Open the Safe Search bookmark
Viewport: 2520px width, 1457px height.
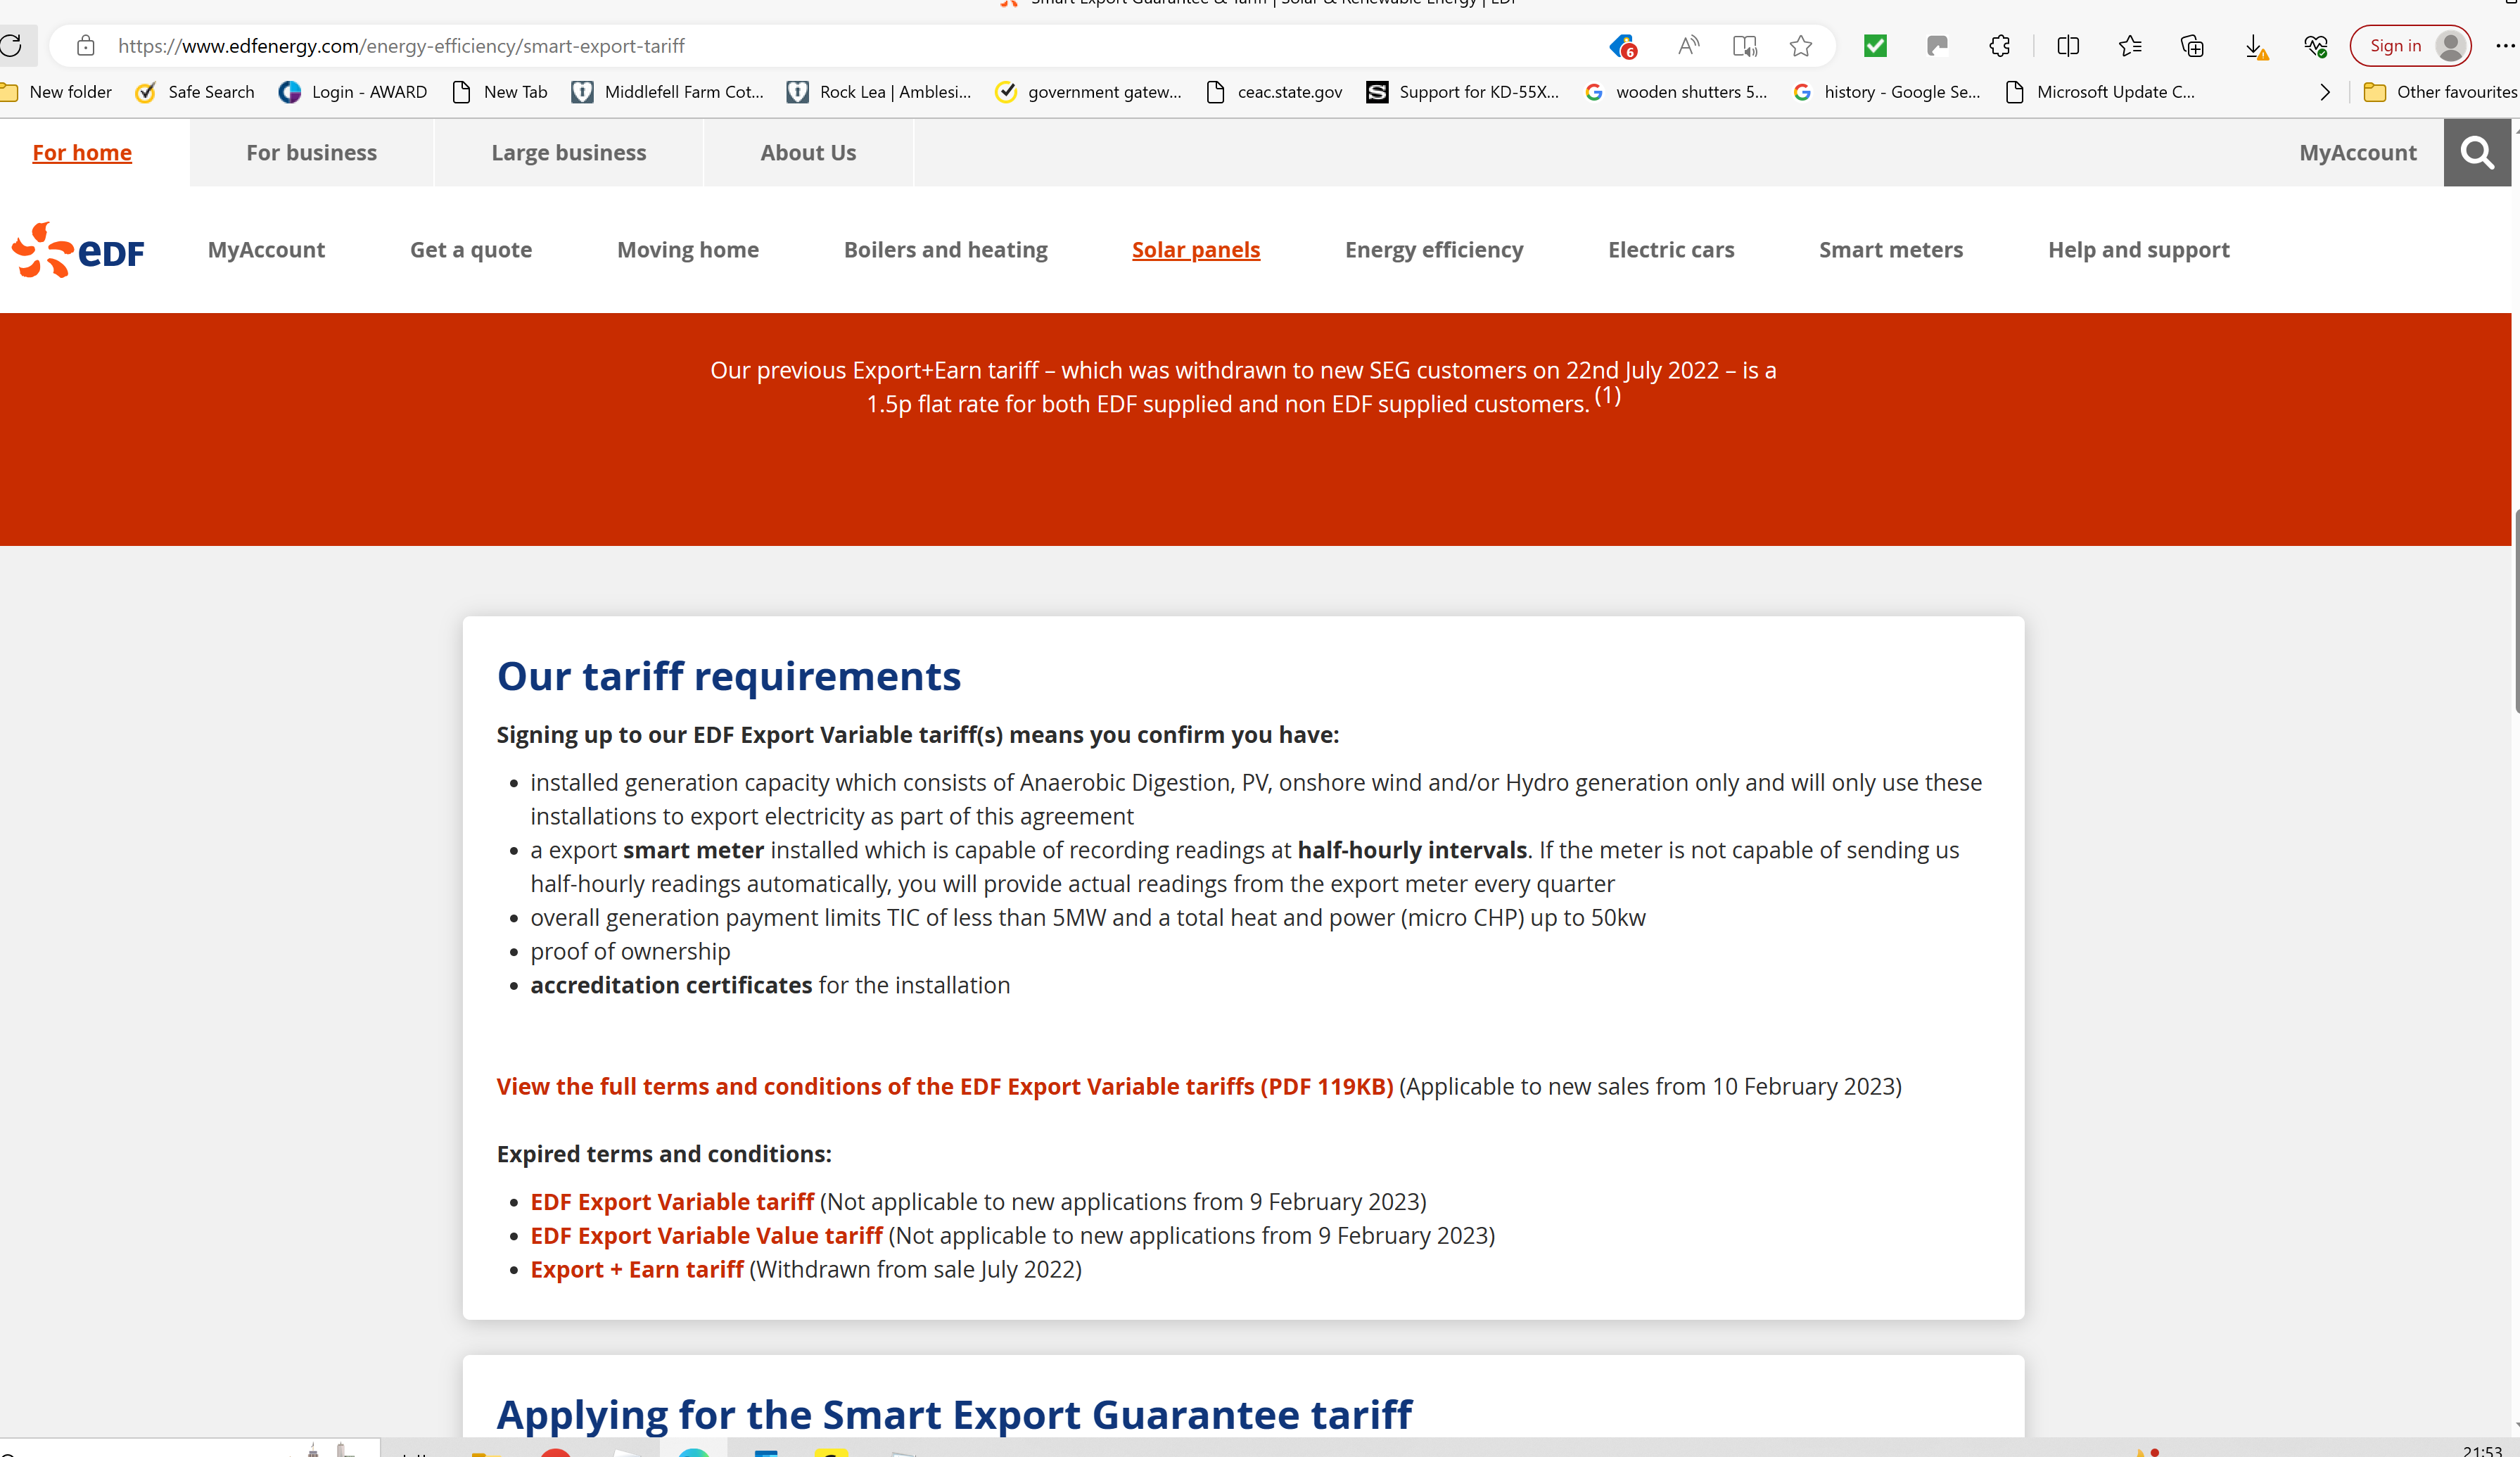click(x=195, y=92)
